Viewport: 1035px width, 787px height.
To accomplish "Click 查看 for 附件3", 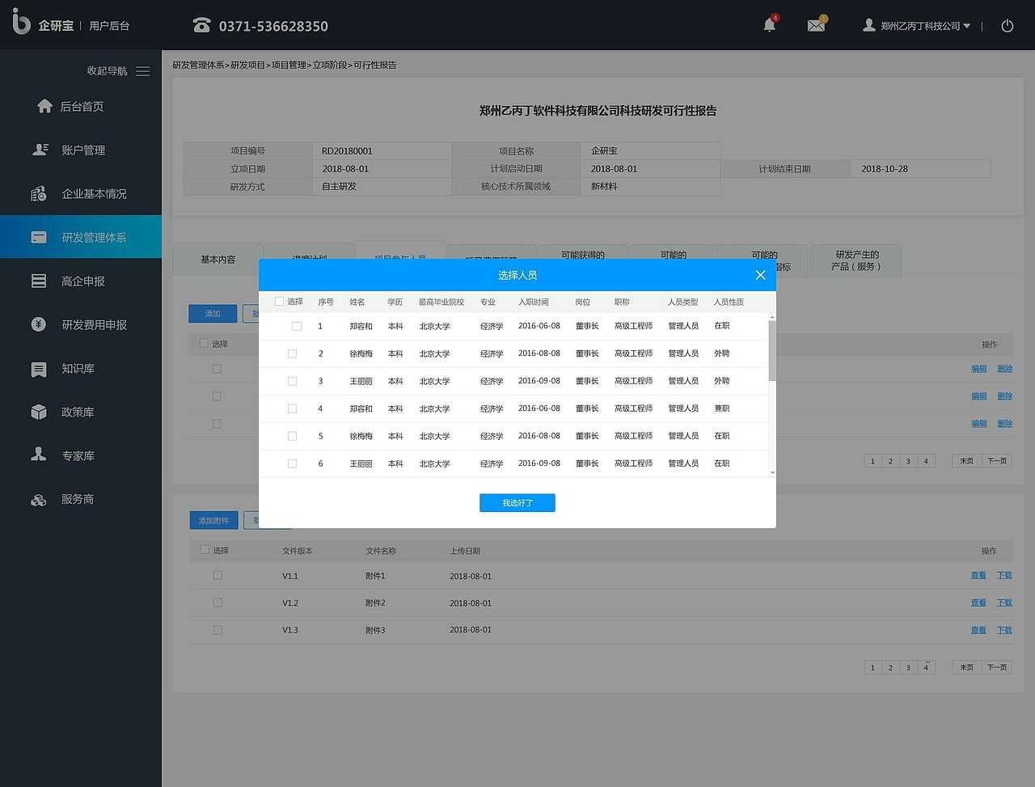I will pos(978,631).
